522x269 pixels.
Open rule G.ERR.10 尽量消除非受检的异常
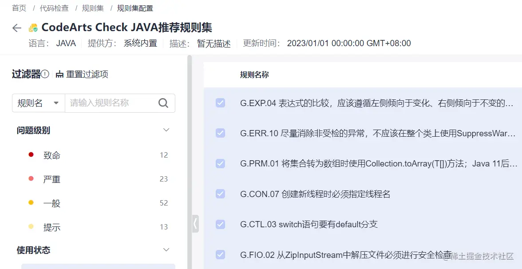click(x=377, y=134)
